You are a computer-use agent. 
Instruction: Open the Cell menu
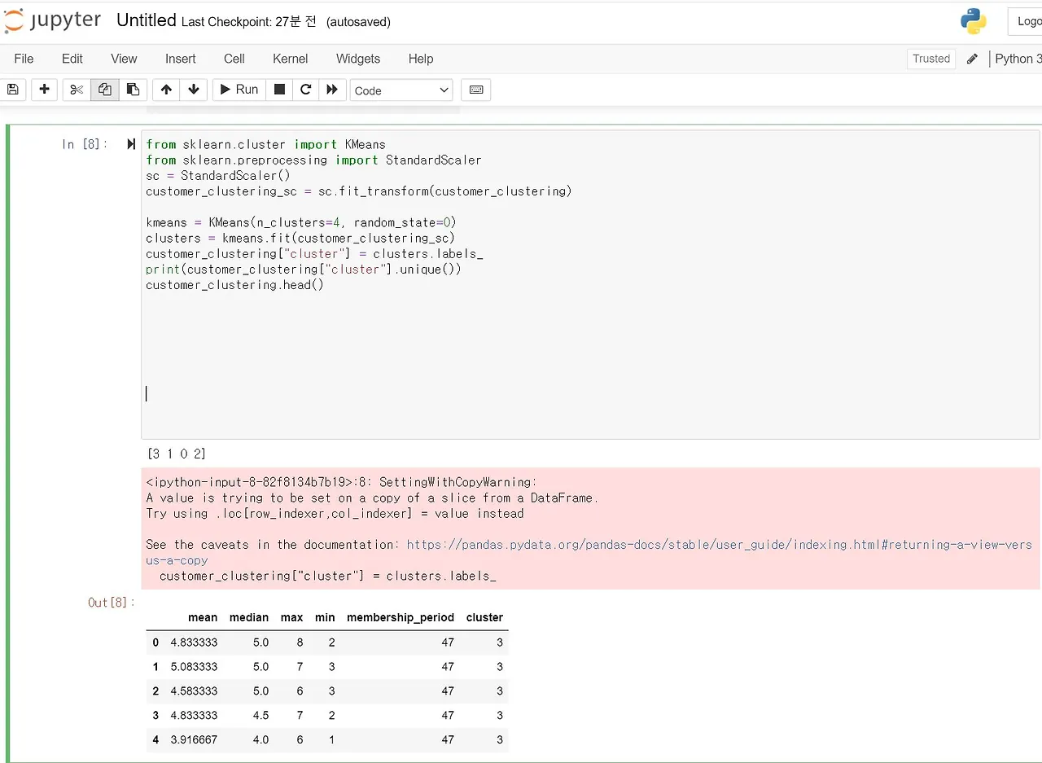tap(234, 59)
